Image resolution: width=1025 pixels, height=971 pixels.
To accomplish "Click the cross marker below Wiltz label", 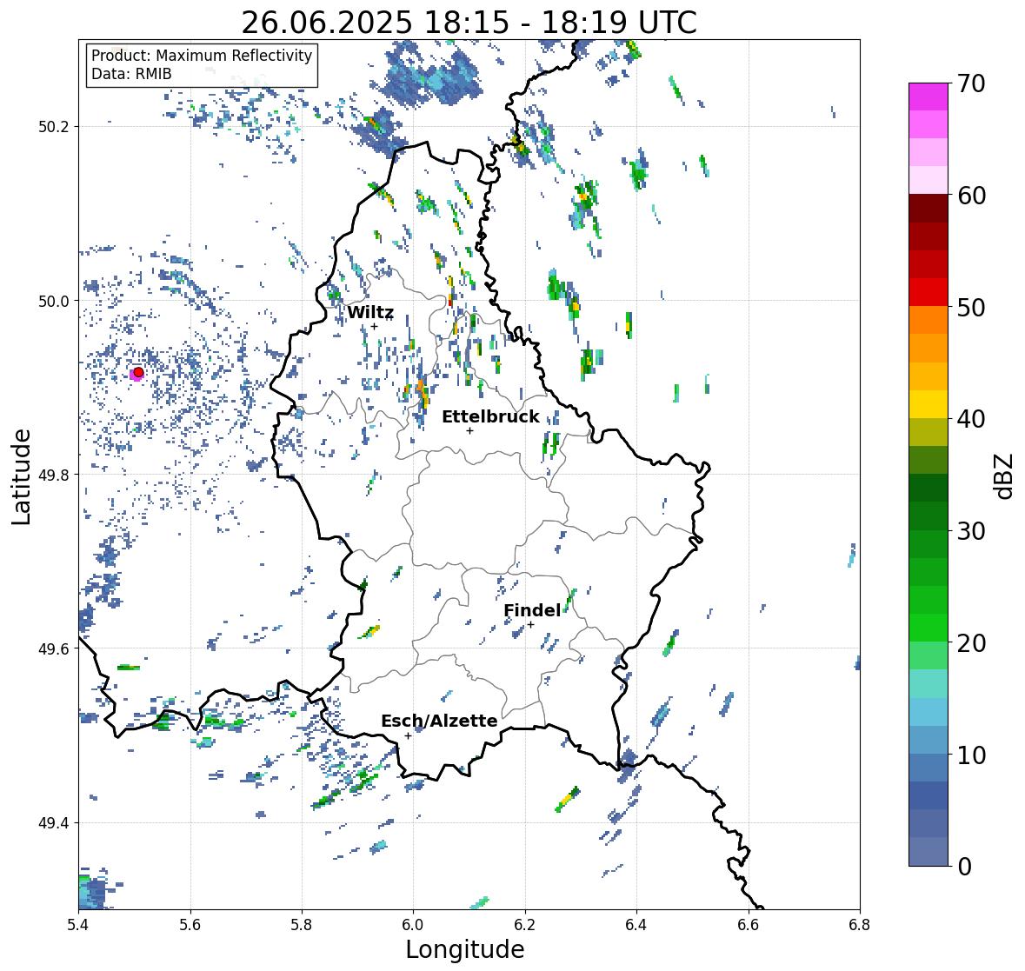I will [374, 326].
